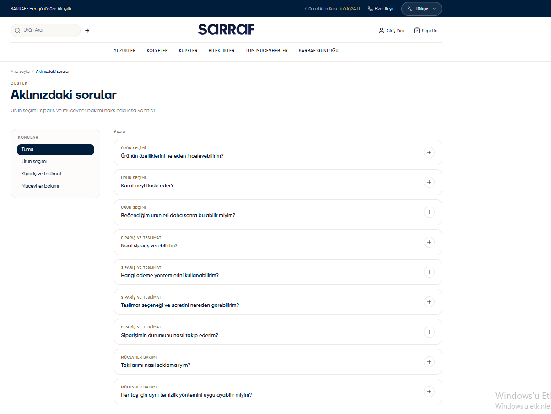Click the Ürün Ara search field
The image size is (551, 414).
pos(46,30)
